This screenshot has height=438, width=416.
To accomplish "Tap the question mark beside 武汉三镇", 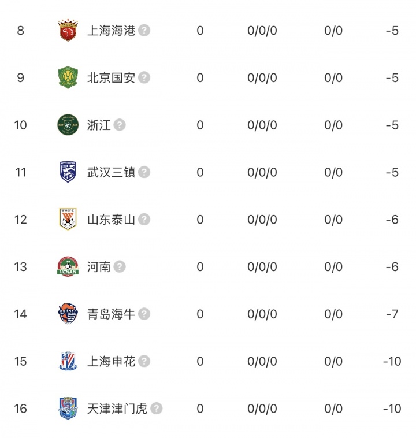I will coord(144,172).
